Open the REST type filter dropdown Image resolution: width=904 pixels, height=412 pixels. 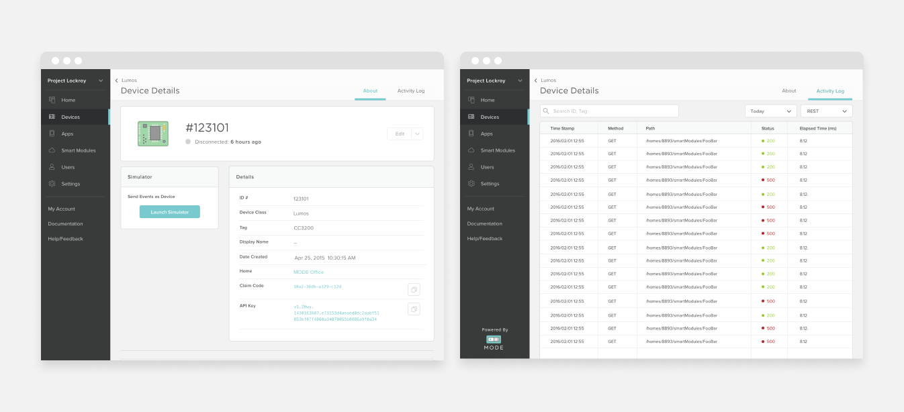point(827,111)
